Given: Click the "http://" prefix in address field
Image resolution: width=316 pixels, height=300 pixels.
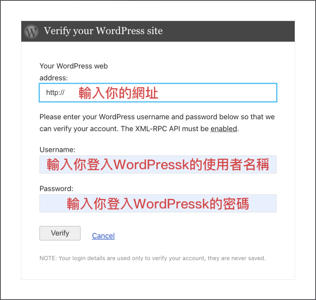Looking at the screenshot, I should [55, 93].
